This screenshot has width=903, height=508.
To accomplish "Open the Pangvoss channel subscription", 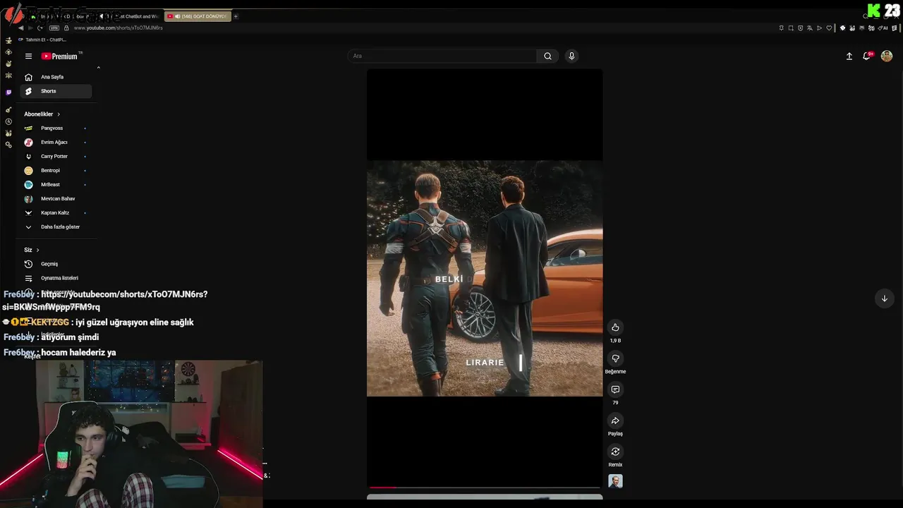I will pyautogui.click(x=56, y=128).
